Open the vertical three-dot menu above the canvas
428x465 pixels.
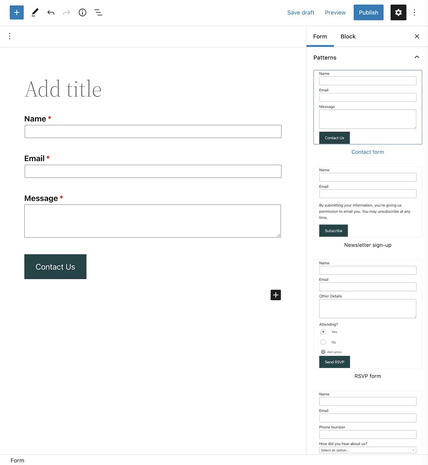point(10,36)
